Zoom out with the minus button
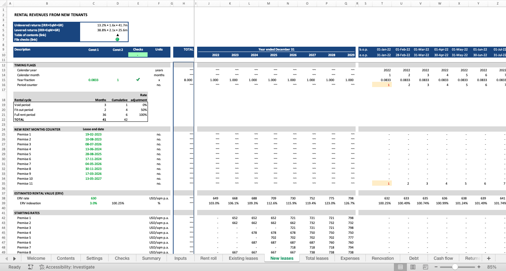 (436, 267)
